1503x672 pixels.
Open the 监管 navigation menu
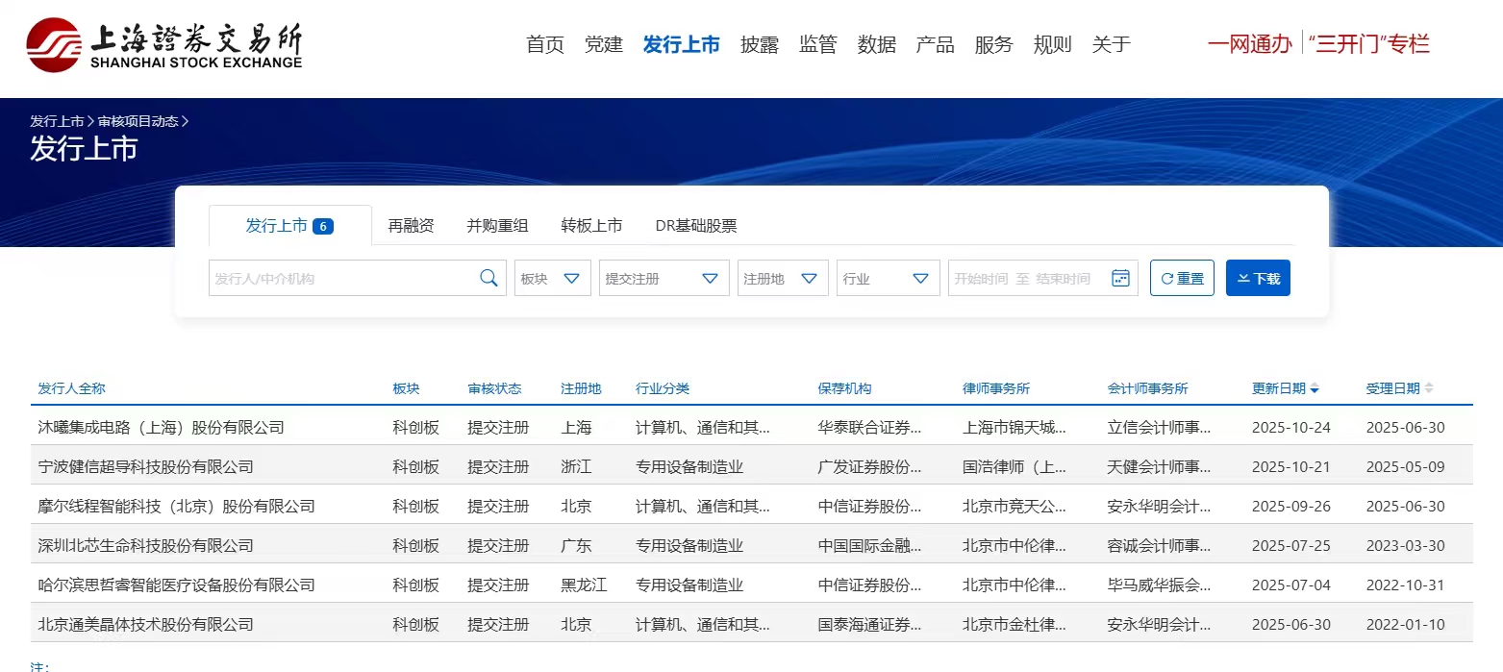[x=818, y=44]
